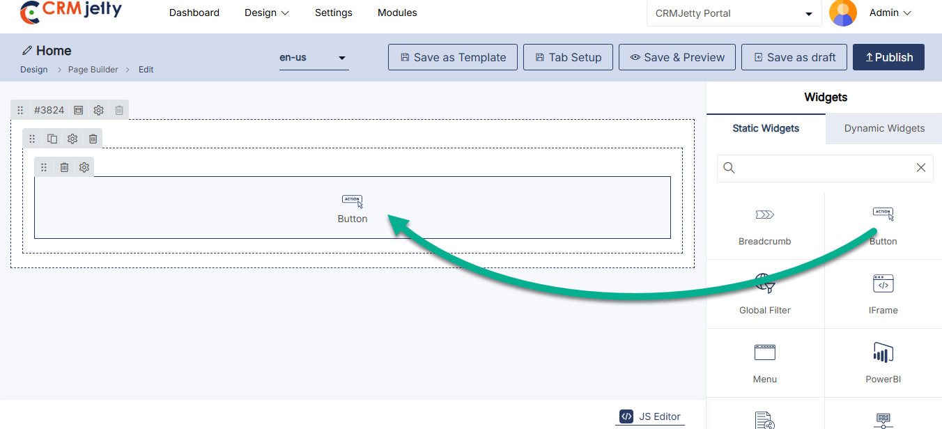Open settings gear for section #3824

tap(99, 110)
